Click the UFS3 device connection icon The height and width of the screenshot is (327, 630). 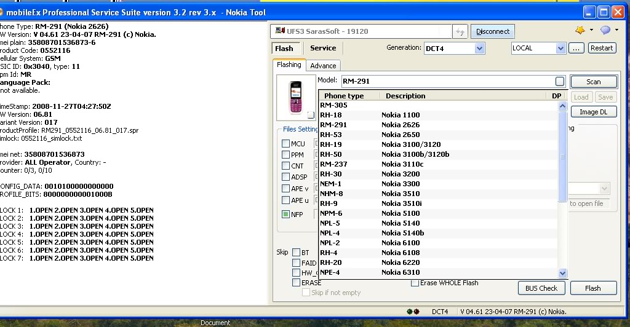[280, 31]
